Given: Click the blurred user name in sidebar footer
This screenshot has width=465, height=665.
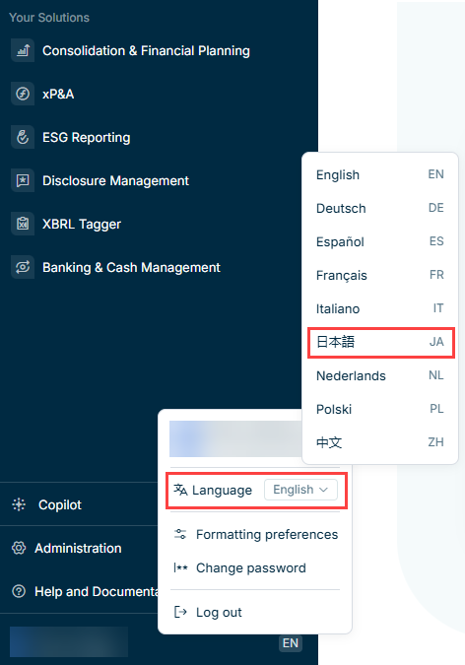Looking at the screenshot, I should pos(69,641).
